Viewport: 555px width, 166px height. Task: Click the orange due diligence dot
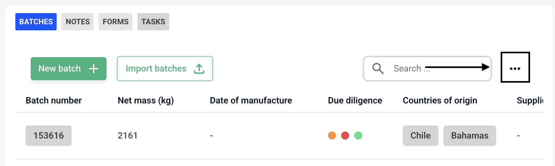pyautogui.click(x=332, y=136)
